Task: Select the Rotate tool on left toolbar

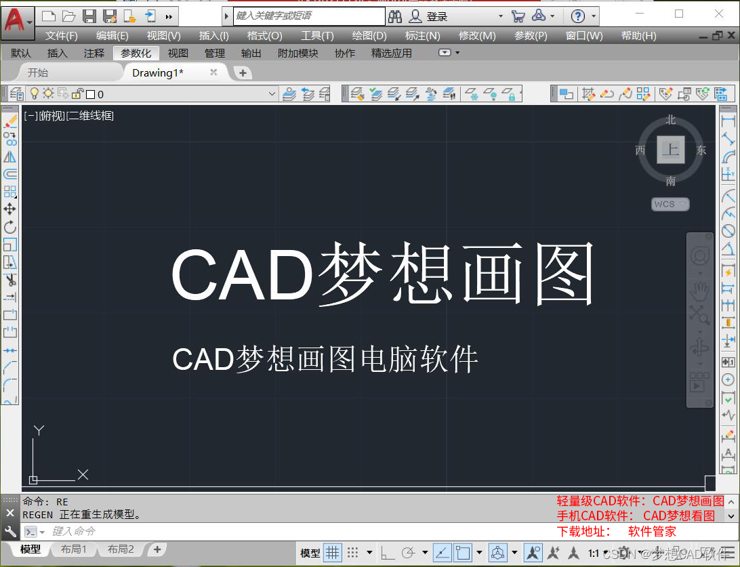Action: click(x=10, y=227)
